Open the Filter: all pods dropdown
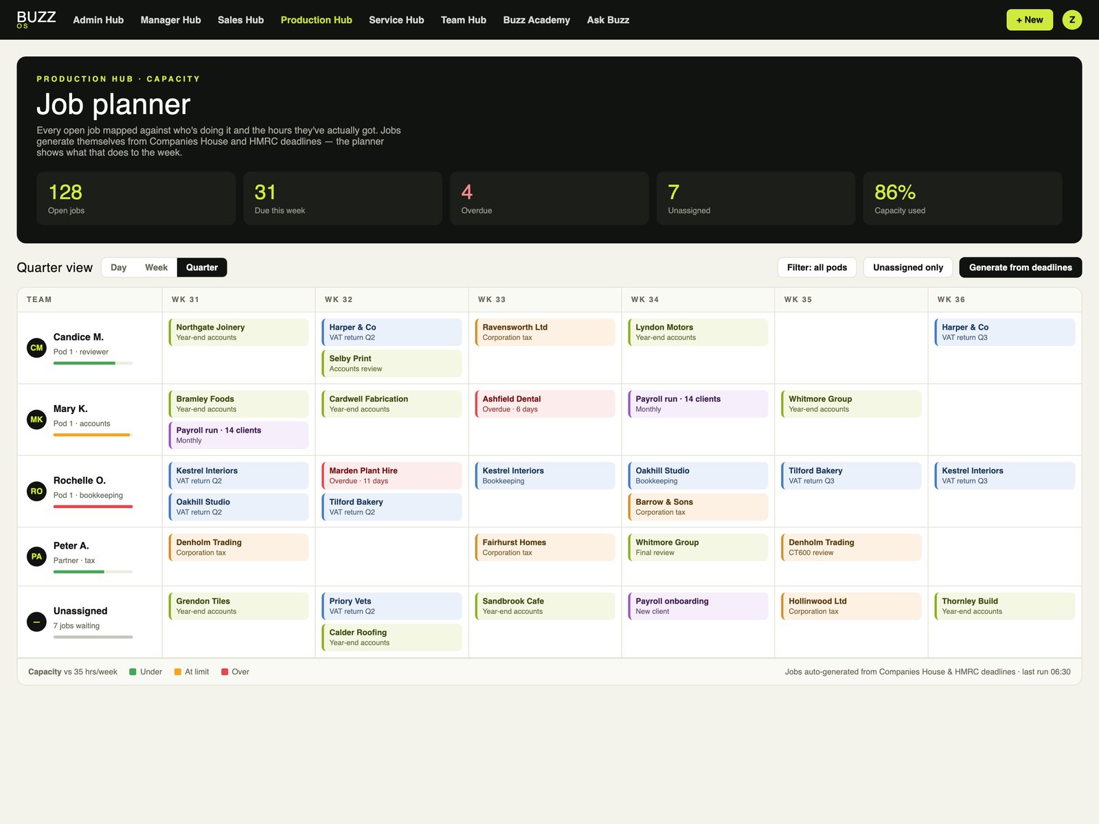 point(817,267)
